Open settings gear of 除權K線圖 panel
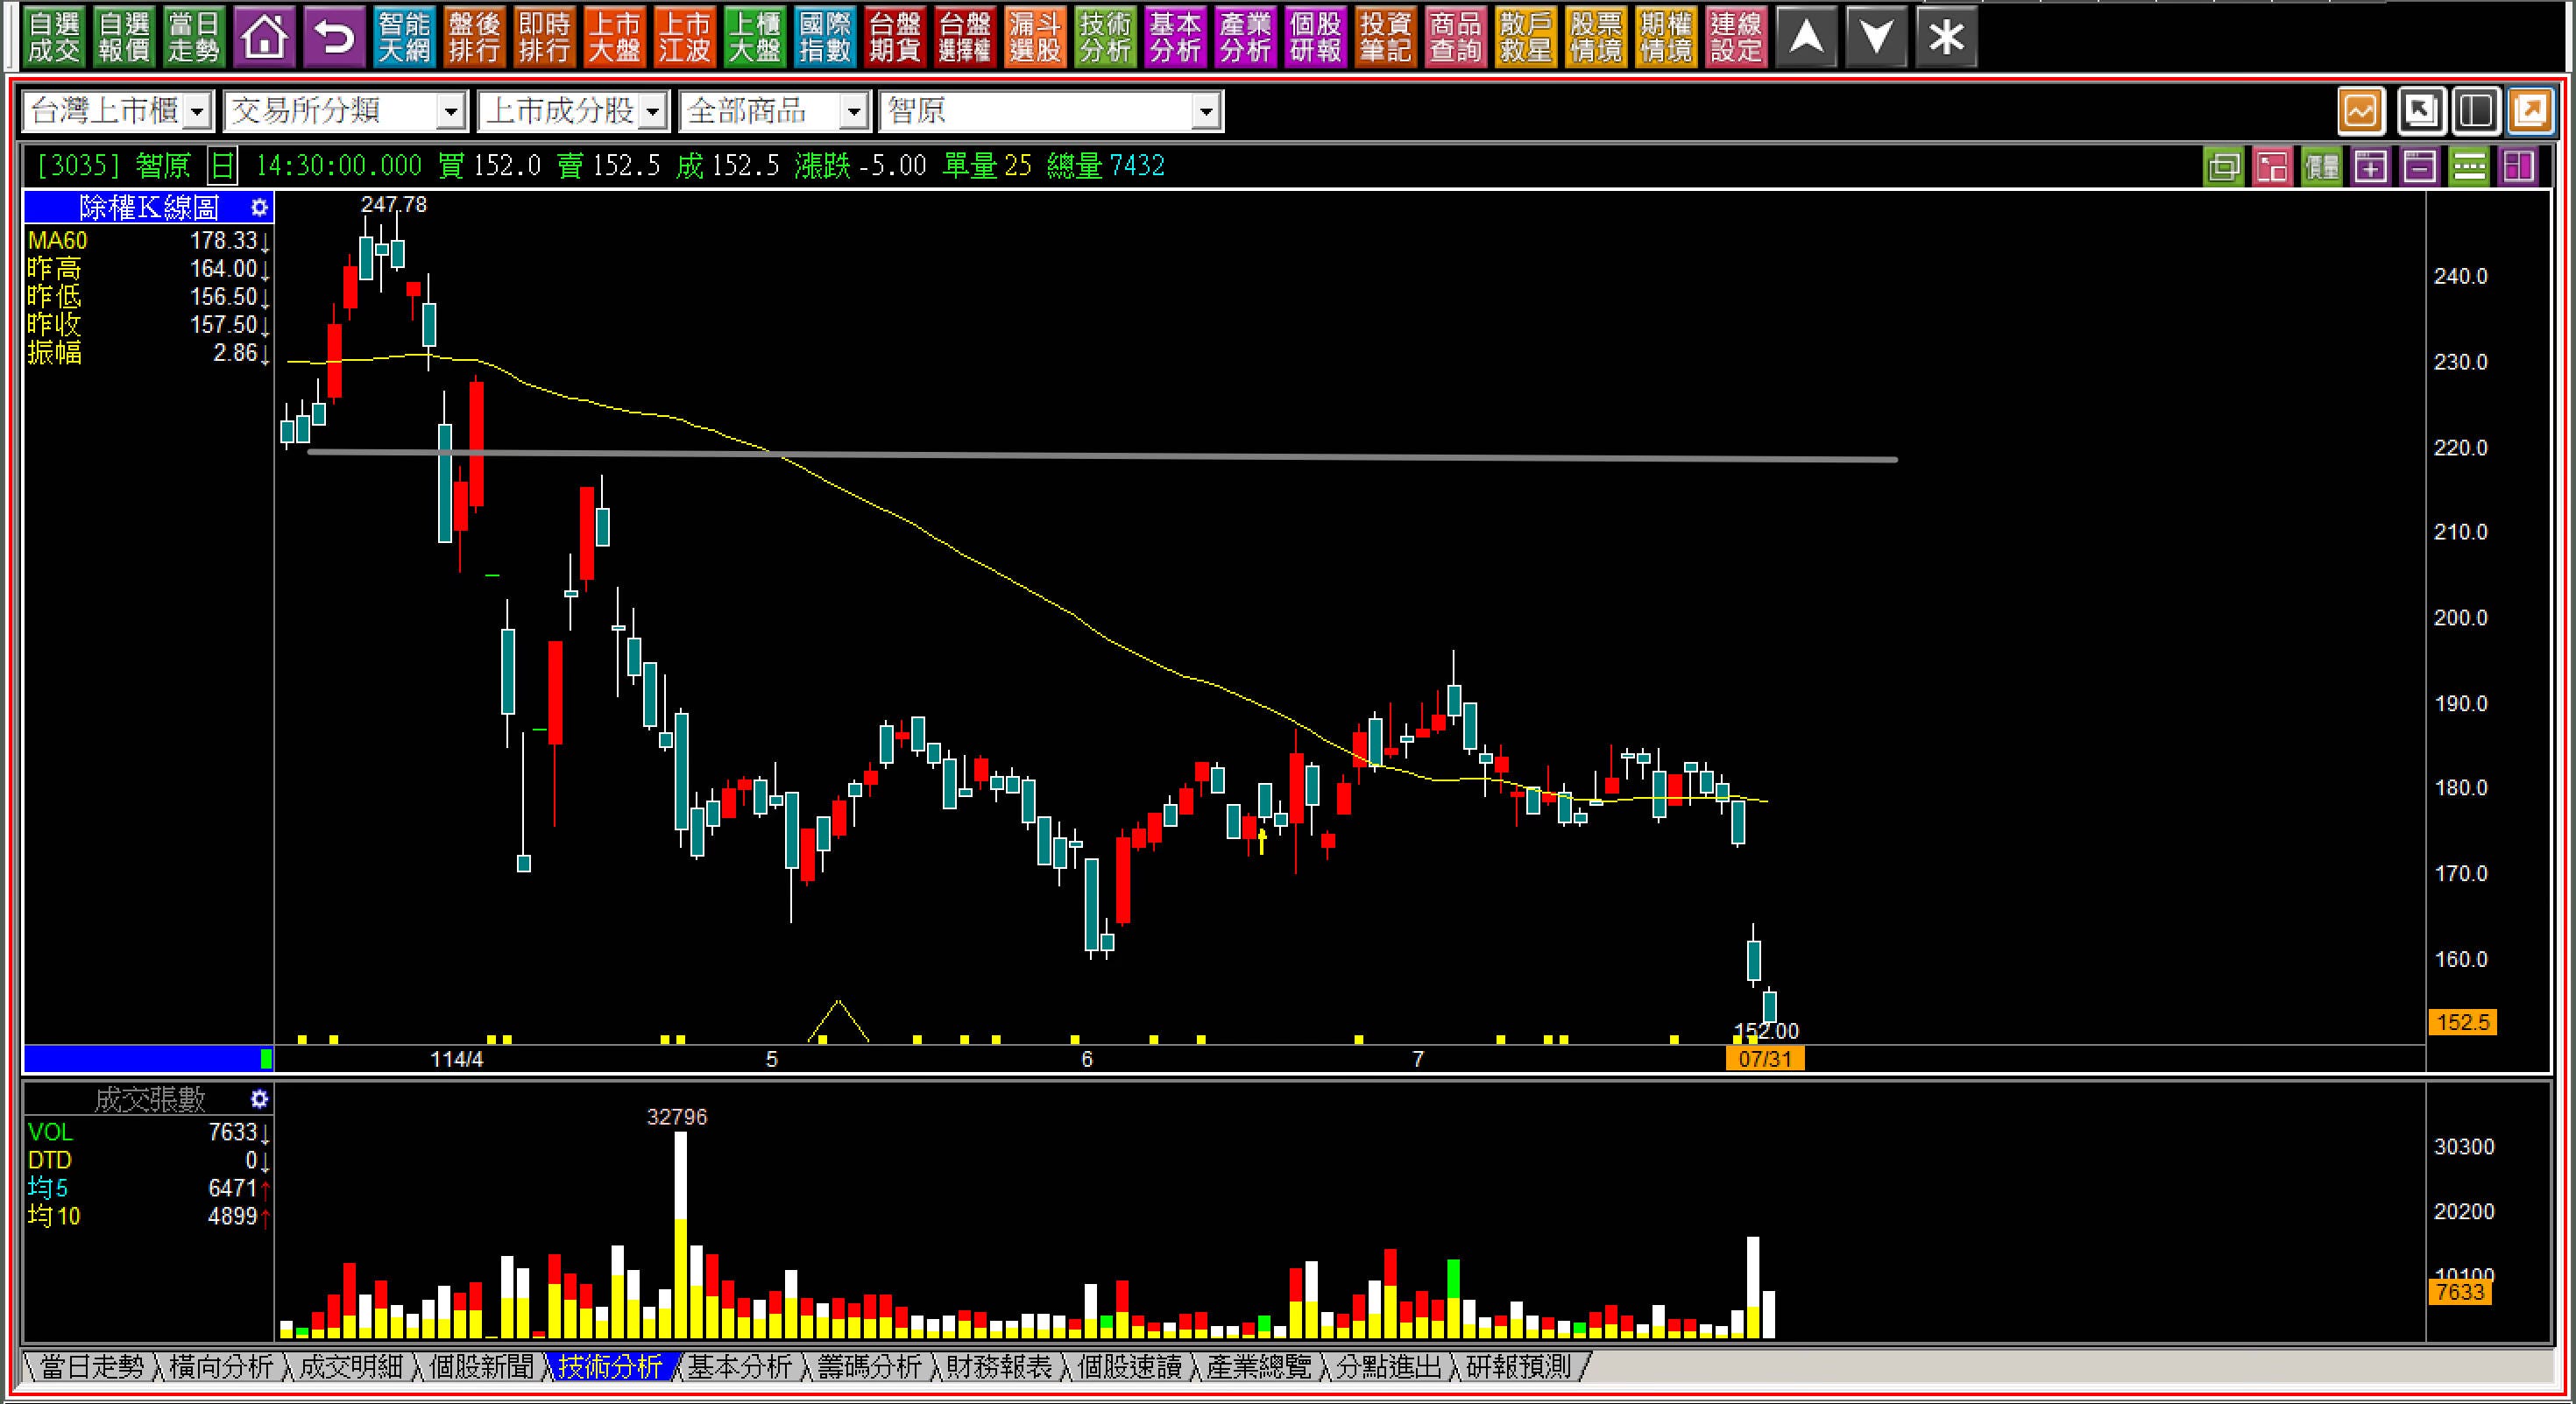Screen dimensions: 2576x1404 click(259, 208)
